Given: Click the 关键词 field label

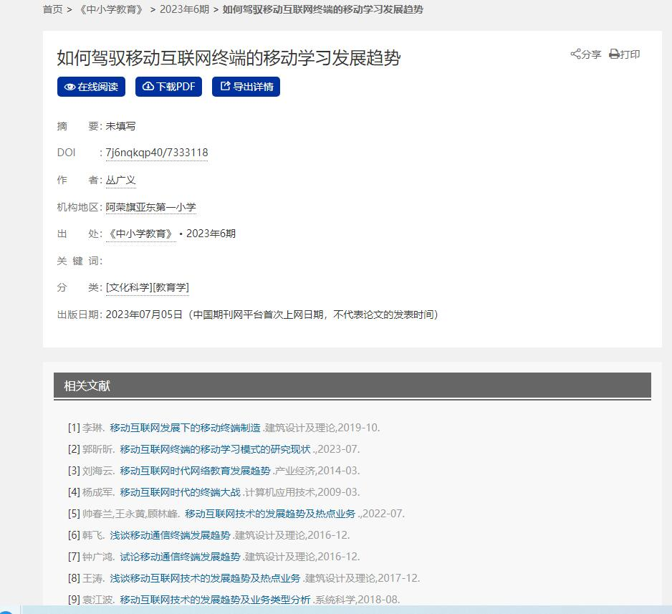Looking at the screenshot, I should tap(80, 261).
